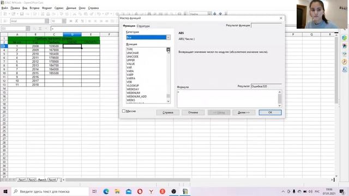The height and width of the screenshot is (196, 349).
Task: Click the Italic formatting toolbar icon
Action: [x=76, y=21]
